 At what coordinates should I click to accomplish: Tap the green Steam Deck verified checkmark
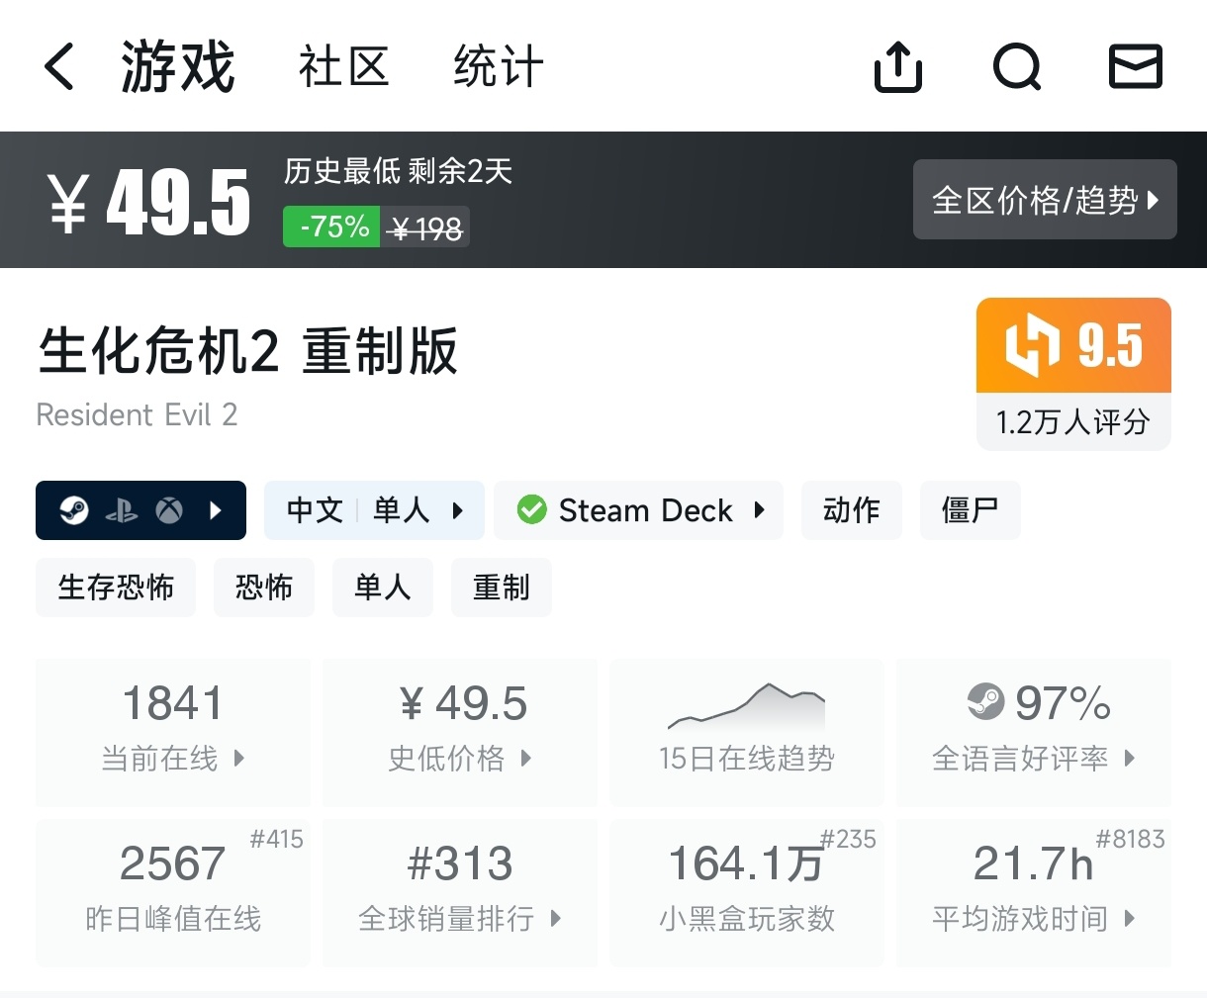tap(531, 510)
